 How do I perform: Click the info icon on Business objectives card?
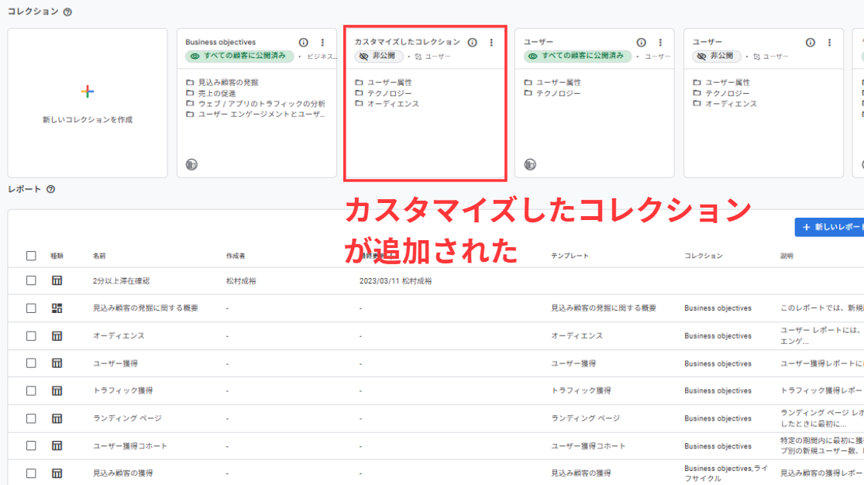303,43
